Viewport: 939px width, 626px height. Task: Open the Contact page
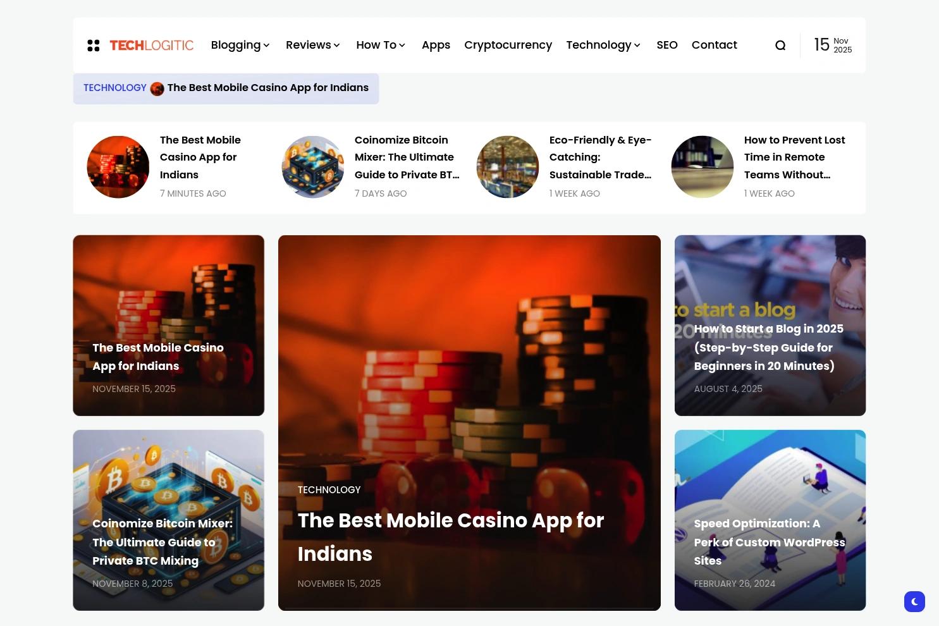(x=714, y=45)
